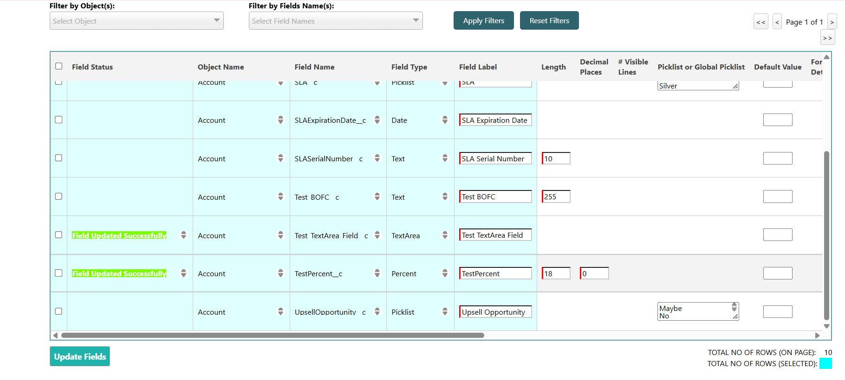Edit the TestPercent decimal places field
This screenshot has width=845, height=380.
coord(594,273)
